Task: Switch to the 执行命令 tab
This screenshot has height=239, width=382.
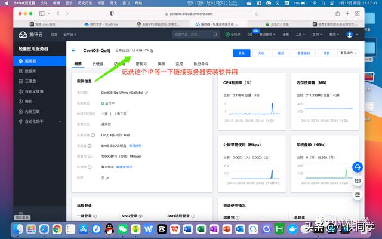Action: tap(201, 64)
